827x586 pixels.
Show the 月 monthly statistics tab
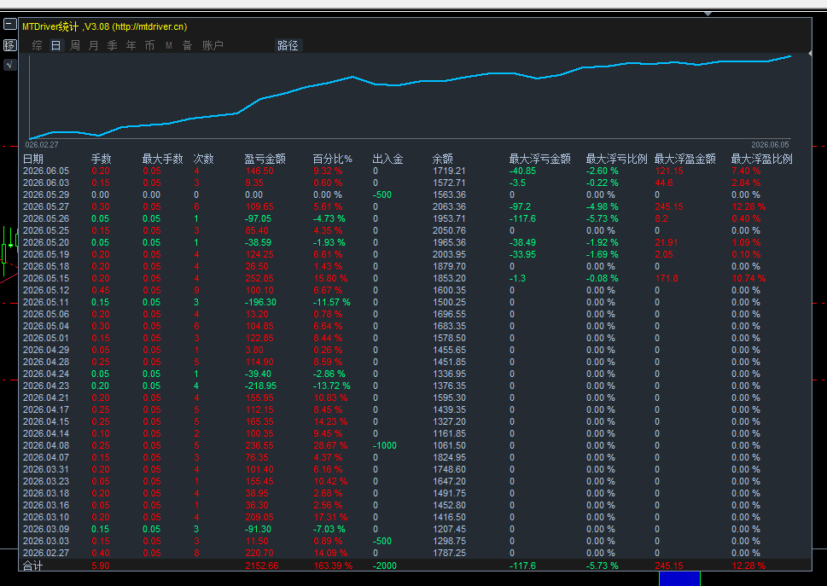[93, 45]
